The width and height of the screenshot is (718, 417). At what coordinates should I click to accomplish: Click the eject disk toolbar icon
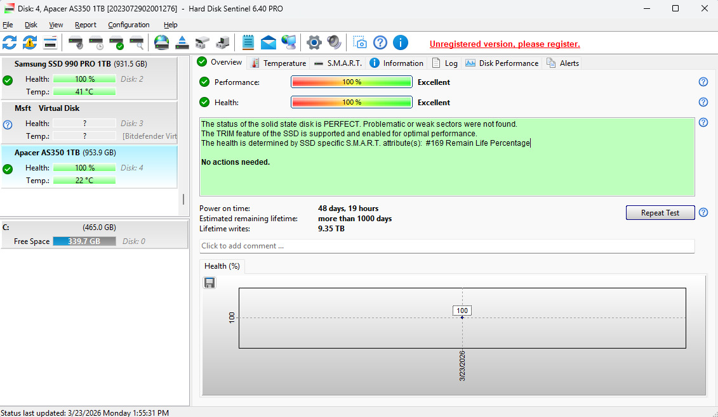182,42
